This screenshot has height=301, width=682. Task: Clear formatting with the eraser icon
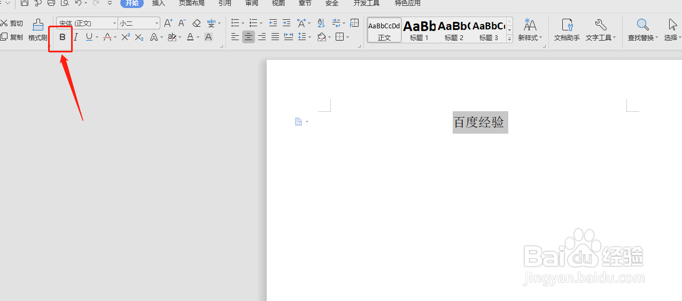click(196, 23)
